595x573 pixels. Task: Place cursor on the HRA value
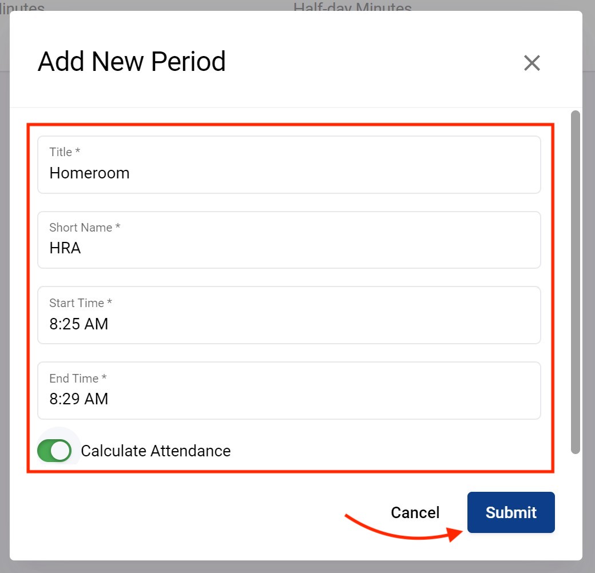[65, 248]
